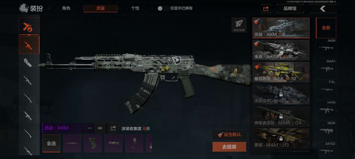
Task: Switch to the 角色 tab
Action: coord(66,8)
